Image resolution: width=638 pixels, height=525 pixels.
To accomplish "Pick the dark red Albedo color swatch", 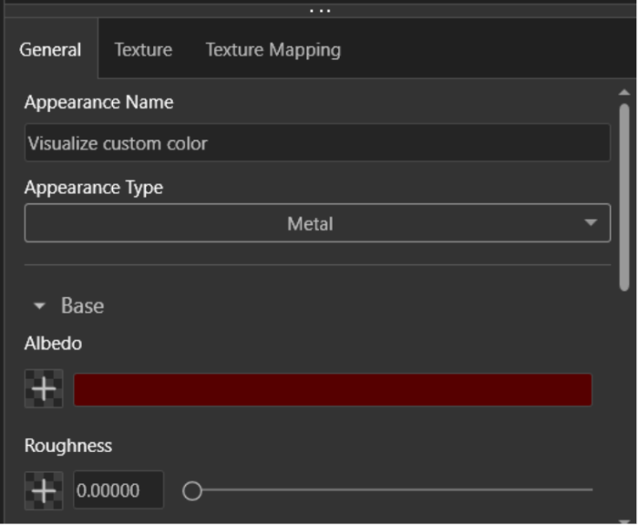I will pos(332,389).
